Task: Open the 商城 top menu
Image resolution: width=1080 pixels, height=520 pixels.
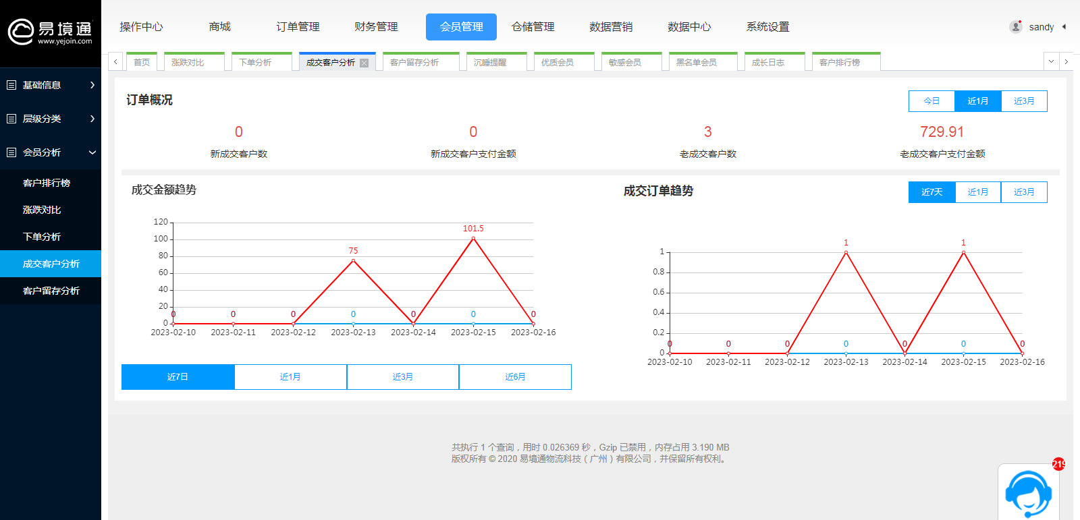Action: (219, 27)
